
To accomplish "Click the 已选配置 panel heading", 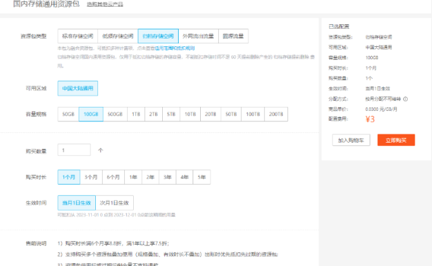I will coord(339,26).
